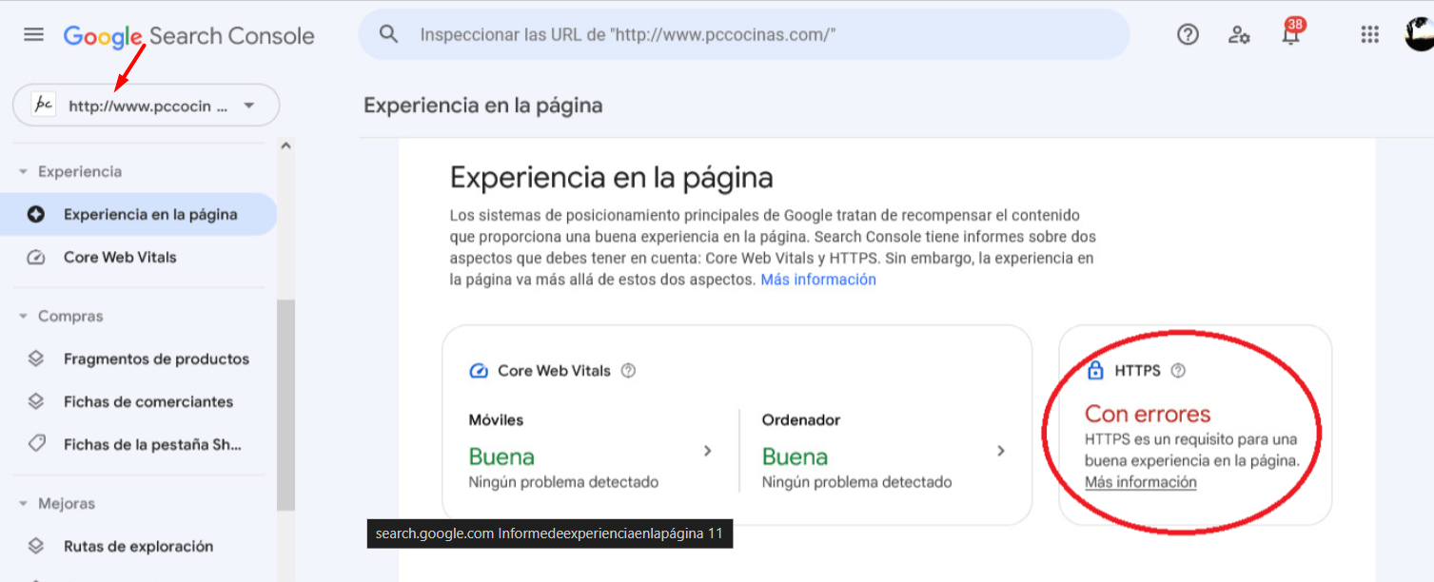This screenshot has width=1434, height=582.
Task: Click the Rutas de exploración layers icon
Action: [x=36, y=547]
